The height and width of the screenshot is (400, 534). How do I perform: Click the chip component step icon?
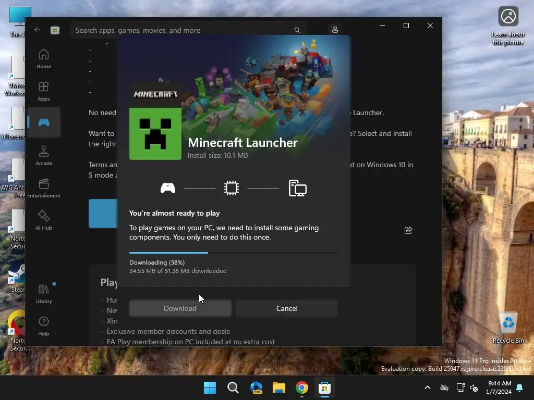pos(232,188)
